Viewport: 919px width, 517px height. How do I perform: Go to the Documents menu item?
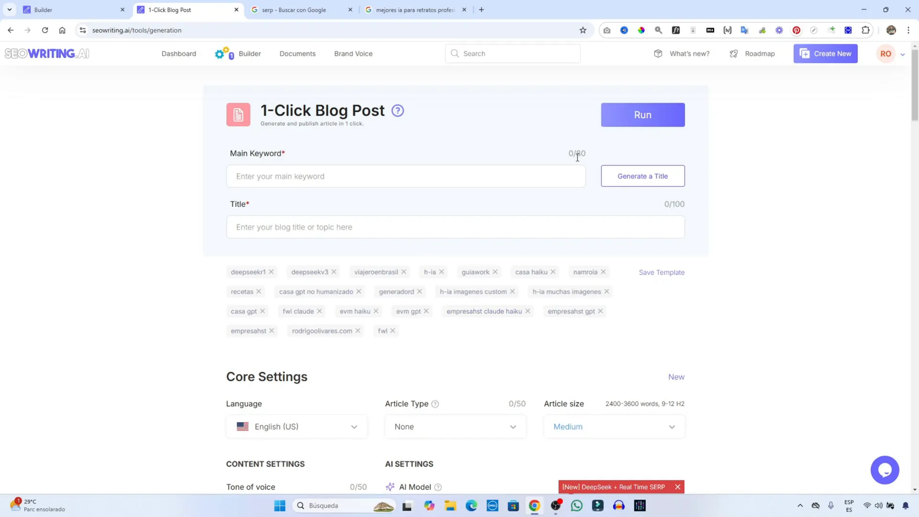tap(298, 54)
